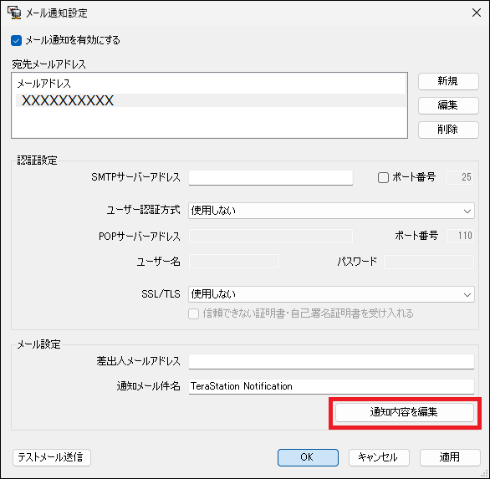The width and height of the screenshot is (490, 479).
Task: Click 適用 to apply settings
Action: (x=450, y=457)
